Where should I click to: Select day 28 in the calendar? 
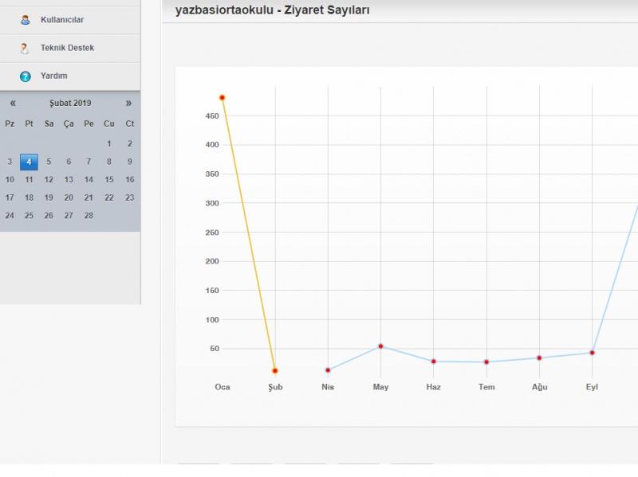89,216
